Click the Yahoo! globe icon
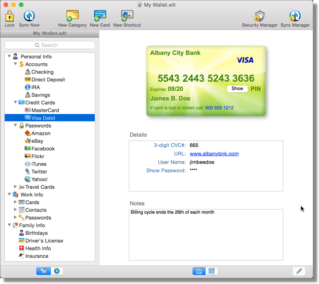This screenshot has height=284, width=319. tap(28, 179)
